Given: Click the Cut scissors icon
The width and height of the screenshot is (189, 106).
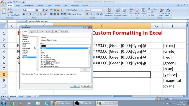Looking at the screenshot, I should (8, 9).
